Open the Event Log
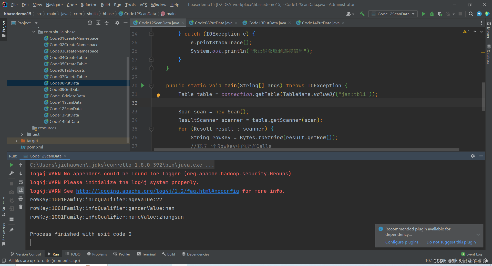Viewport: 492px width, 266px height. [x=471, y=254]
